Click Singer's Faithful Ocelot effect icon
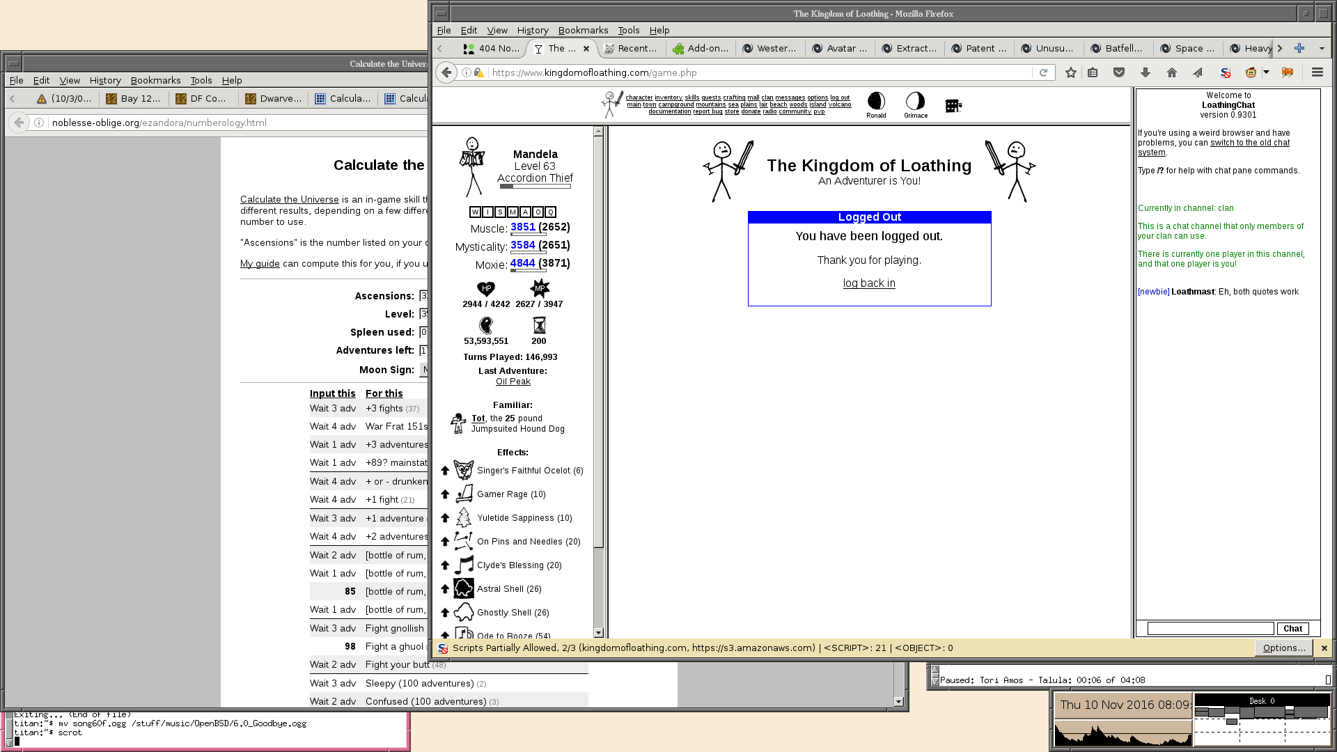This screenshot has height=752, width=1337. tap(464, 471)
